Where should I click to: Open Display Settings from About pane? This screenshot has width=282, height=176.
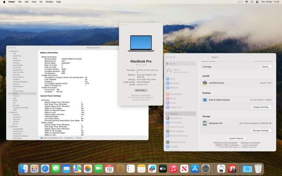coord(261,107)
